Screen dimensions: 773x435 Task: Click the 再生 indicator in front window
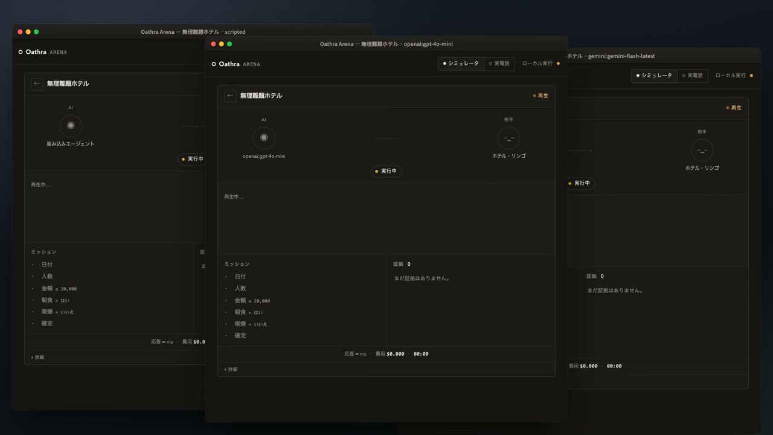(x=540, y=95)
